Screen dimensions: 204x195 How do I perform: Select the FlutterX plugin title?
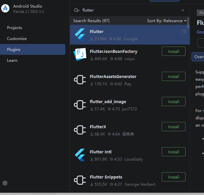[98, 127]
